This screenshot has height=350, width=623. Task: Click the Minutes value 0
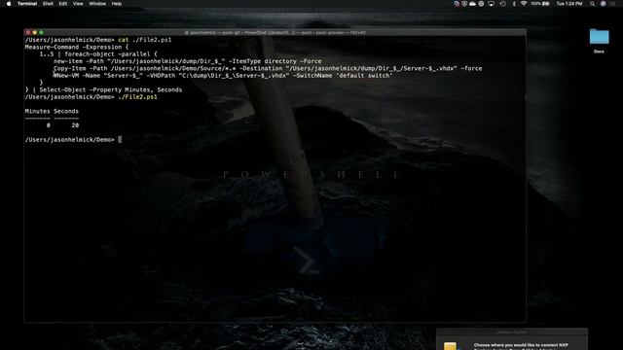coord(48,125)
